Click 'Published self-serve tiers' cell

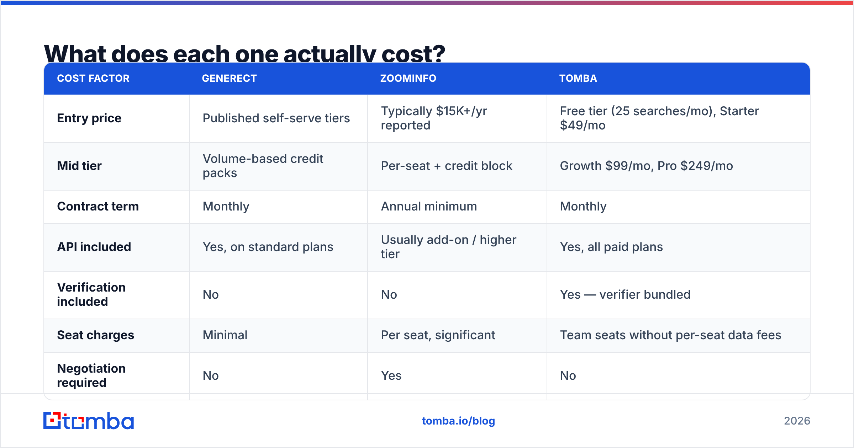[x=276, y=118]
